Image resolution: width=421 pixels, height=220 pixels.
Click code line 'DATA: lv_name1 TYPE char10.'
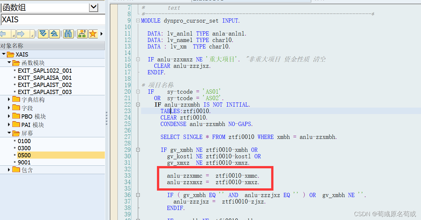point(190,40)
